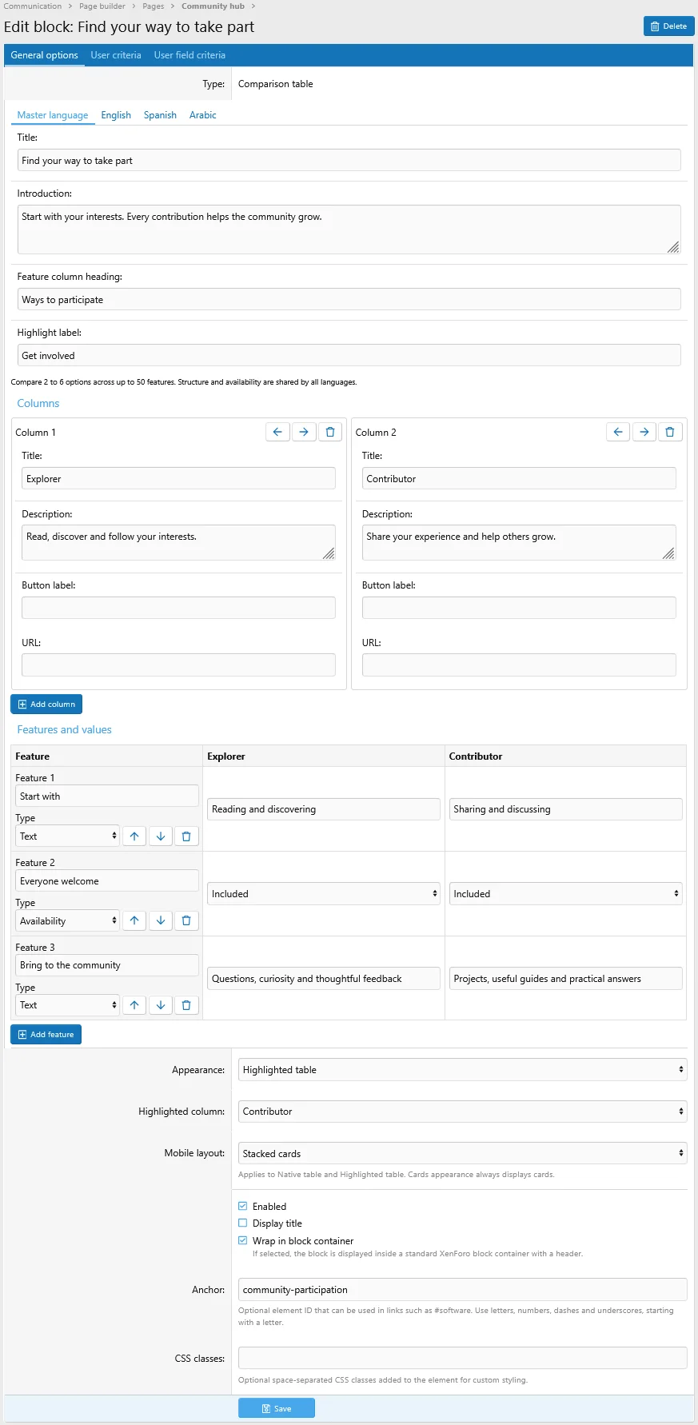Delete Column 2 using trash icon
Screen dimensions: 698x1425
pyautogui.click(x=670, y=432)
